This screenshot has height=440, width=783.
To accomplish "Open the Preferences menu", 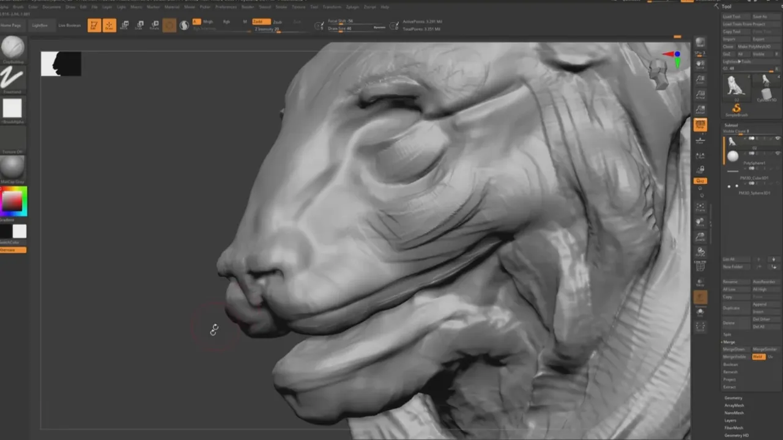I will click(x=226, y=7).
